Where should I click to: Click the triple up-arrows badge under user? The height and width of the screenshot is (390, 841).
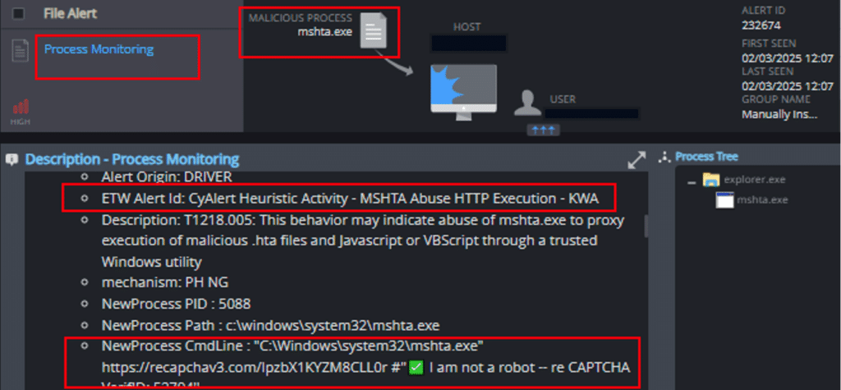(x=544, y=130)
